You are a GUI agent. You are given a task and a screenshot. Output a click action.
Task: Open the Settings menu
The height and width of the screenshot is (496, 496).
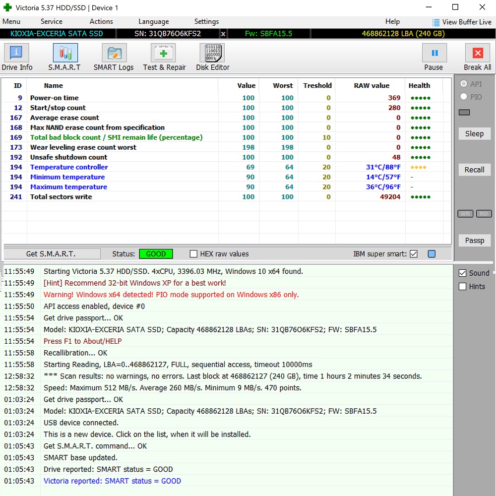pos(206,21)
